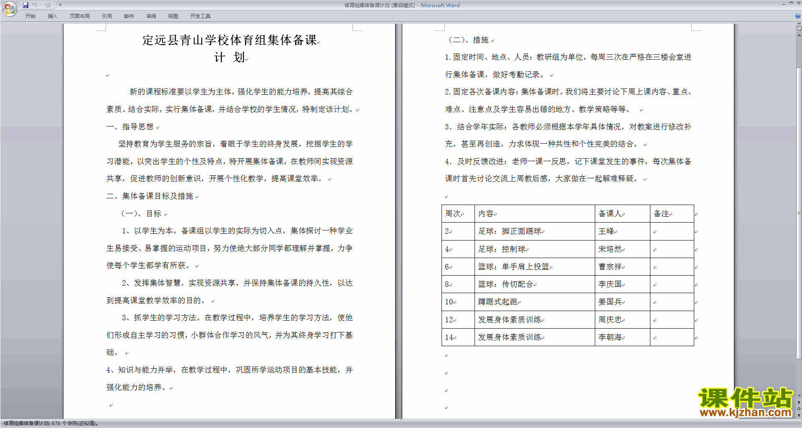The width and height of the screenshot is (802, 428).
Task: Open the round Office button menu
Action: coord(10,8)
